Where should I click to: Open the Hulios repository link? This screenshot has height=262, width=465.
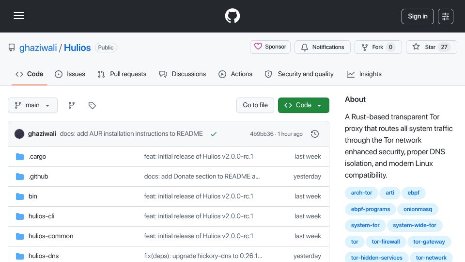(77, 48)
